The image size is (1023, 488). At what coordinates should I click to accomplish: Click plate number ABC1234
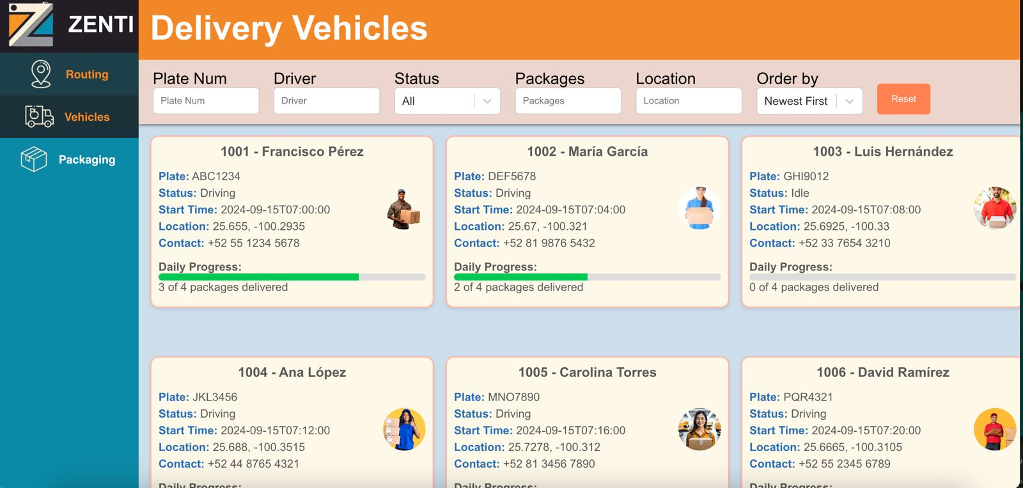pyautogui.click(x=216, y=176)
